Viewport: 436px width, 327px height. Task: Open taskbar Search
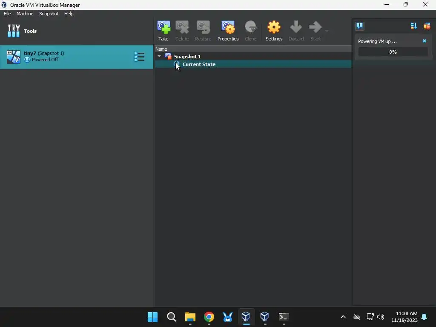tap(171, 317)
